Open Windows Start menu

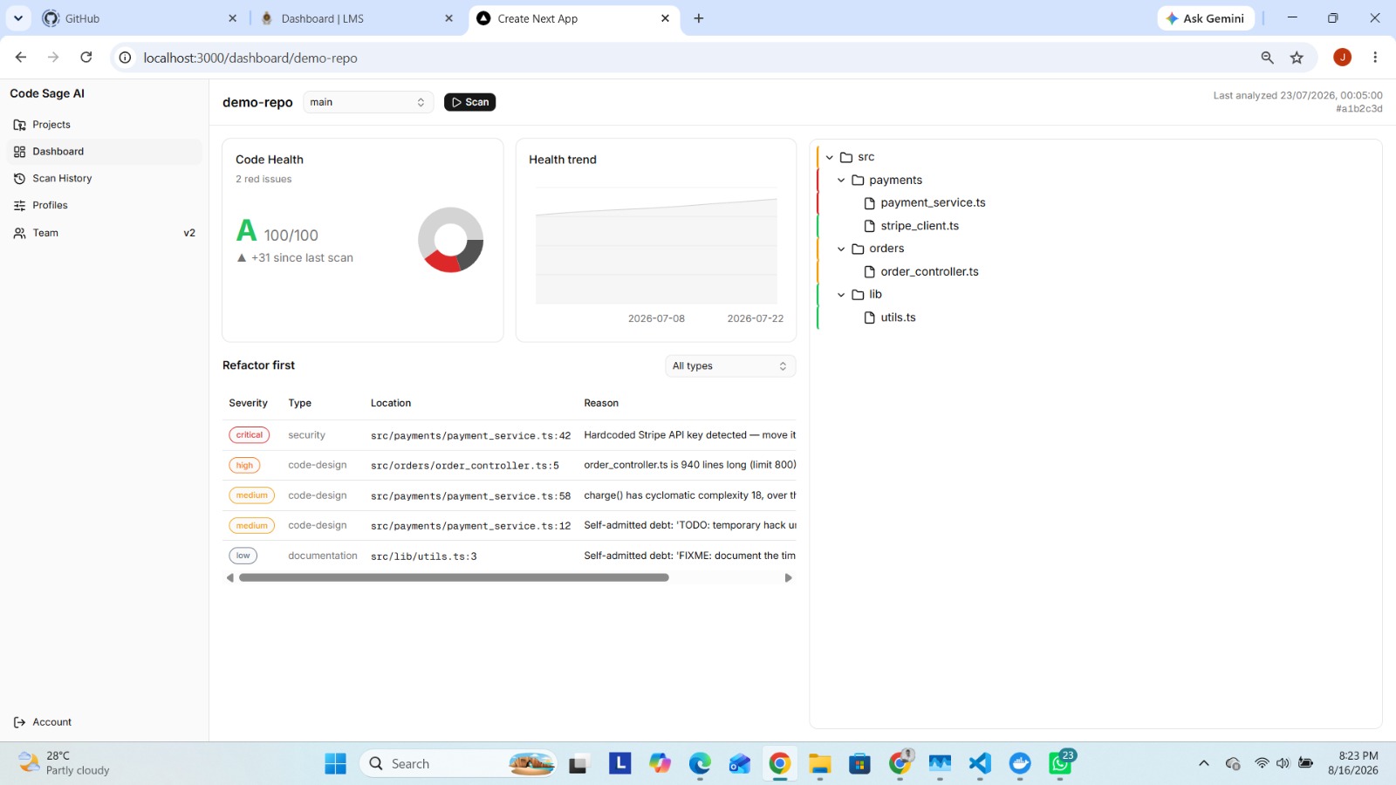pyautogui.click(x=335, y=764)
